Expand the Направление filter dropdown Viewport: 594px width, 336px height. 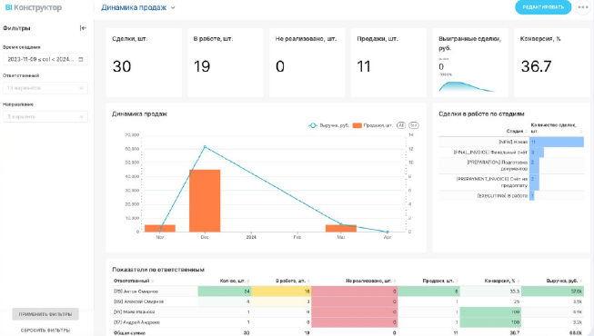(45, 116)
